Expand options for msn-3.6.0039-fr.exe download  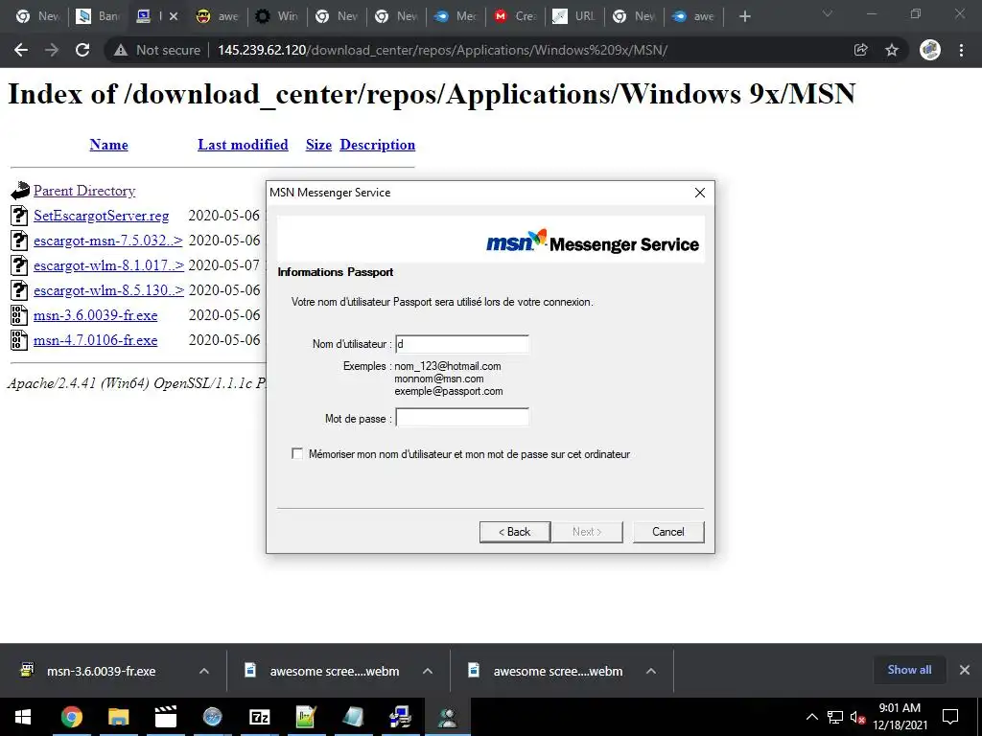(x=204, y=671)
